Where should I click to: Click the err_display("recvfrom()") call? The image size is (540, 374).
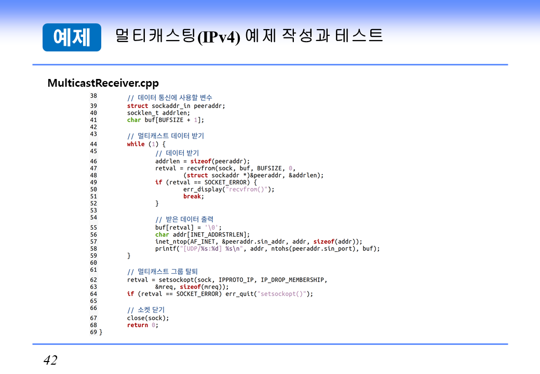pos(228,190)
